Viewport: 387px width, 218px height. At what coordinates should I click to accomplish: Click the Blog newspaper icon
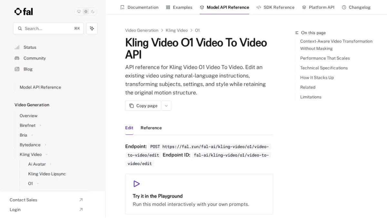[x=17, y=69]
